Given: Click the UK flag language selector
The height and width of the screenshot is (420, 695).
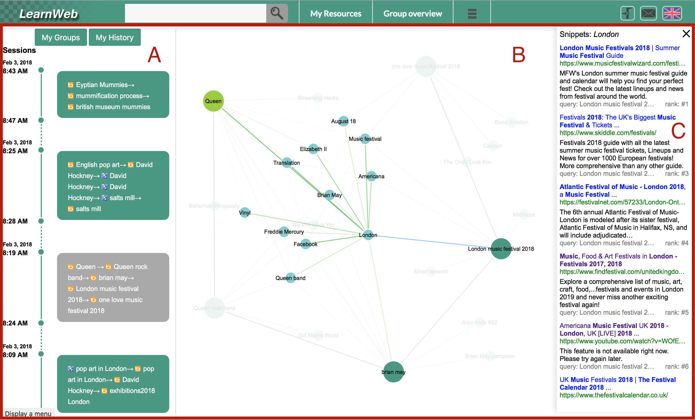Looking at the screenshot, I should (x=672, y=13).
